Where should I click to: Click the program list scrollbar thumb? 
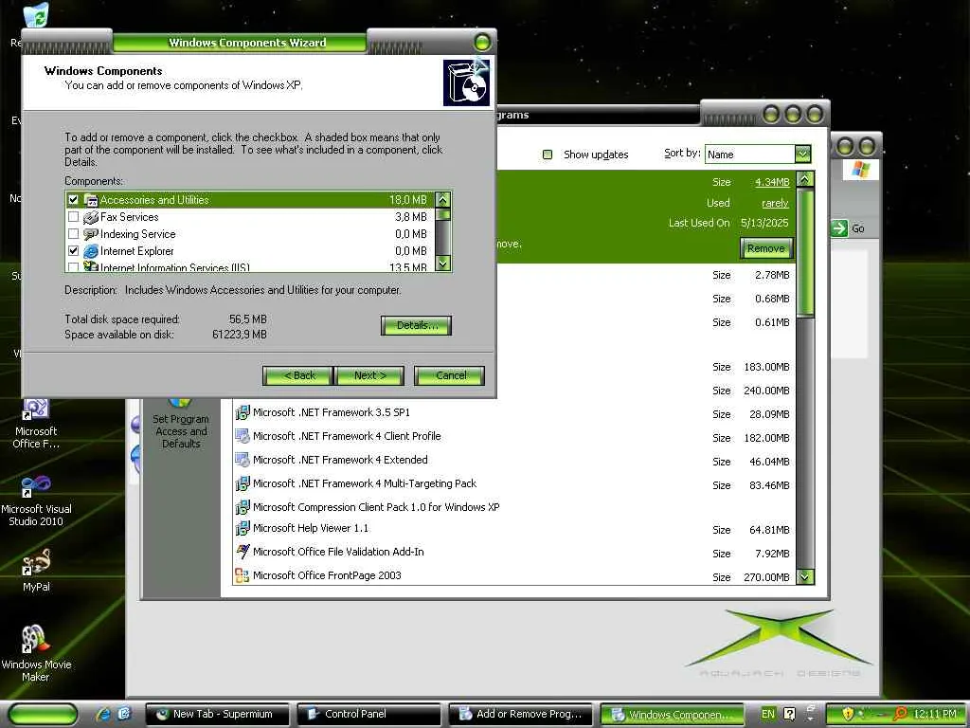point(805,254)
